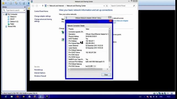
Task: Click VMware Network Adapter link in active networks
Action: pos(121,22)
